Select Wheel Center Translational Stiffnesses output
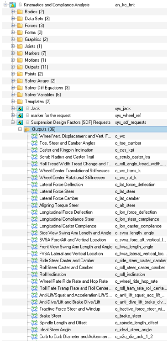Image resolution: width=168 pixels, height=344 pixels. pos(74,171)
